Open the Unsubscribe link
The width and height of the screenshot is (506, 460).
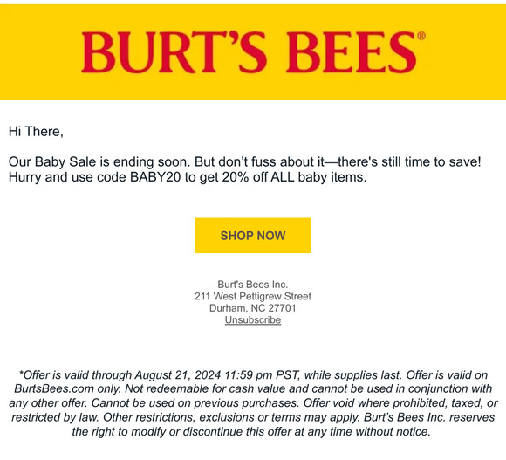pyautogui.click(x=253, y=319)
